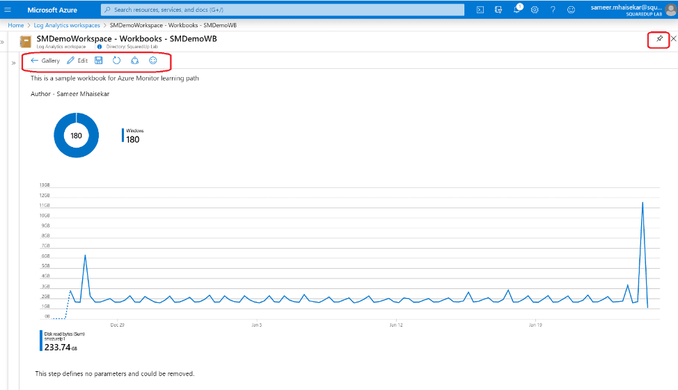This screenshot has width=678, height=390.
Task: Click the workbook notebook icon beside the title
Action: click(26, 42)
